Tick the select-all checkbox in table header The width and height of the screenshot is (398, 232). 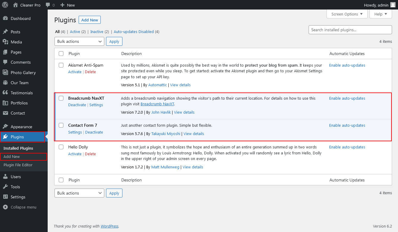coord(61,54)
